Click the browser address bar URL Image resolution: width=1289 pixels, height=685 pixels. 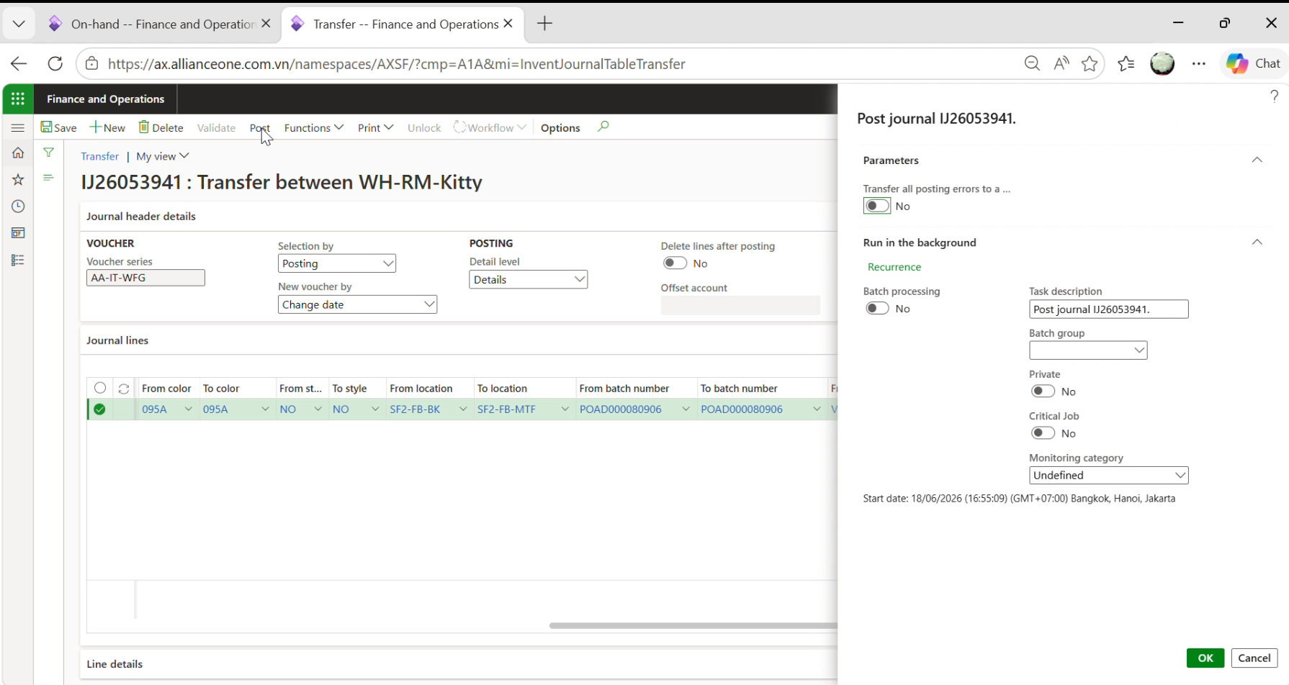pos(396,63)
